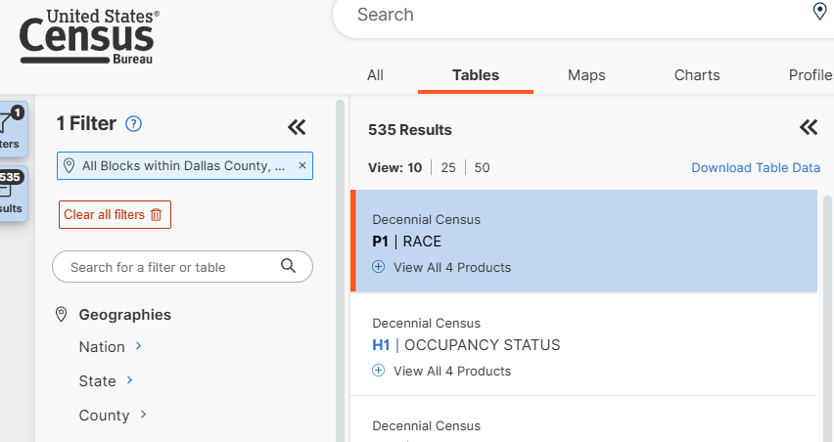Expand View All 4 Products under P1 RACE
This screenshot has width=834, height=442.
[x=441, y=267]
